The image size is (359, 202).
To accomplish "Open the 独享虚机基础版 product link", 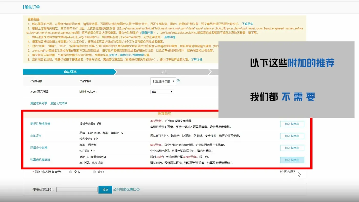I will pyautogui.click(x=40, y=160).
